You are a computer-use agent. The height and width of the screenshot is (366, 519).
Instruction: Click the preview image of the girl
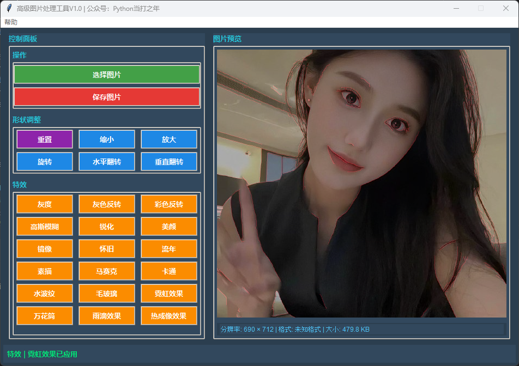[x=361, y=184]
